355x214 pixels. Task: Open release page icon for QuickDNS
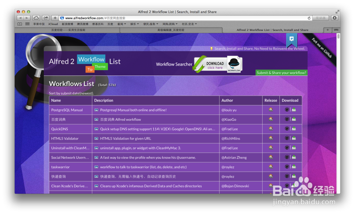tap(271, 129)
